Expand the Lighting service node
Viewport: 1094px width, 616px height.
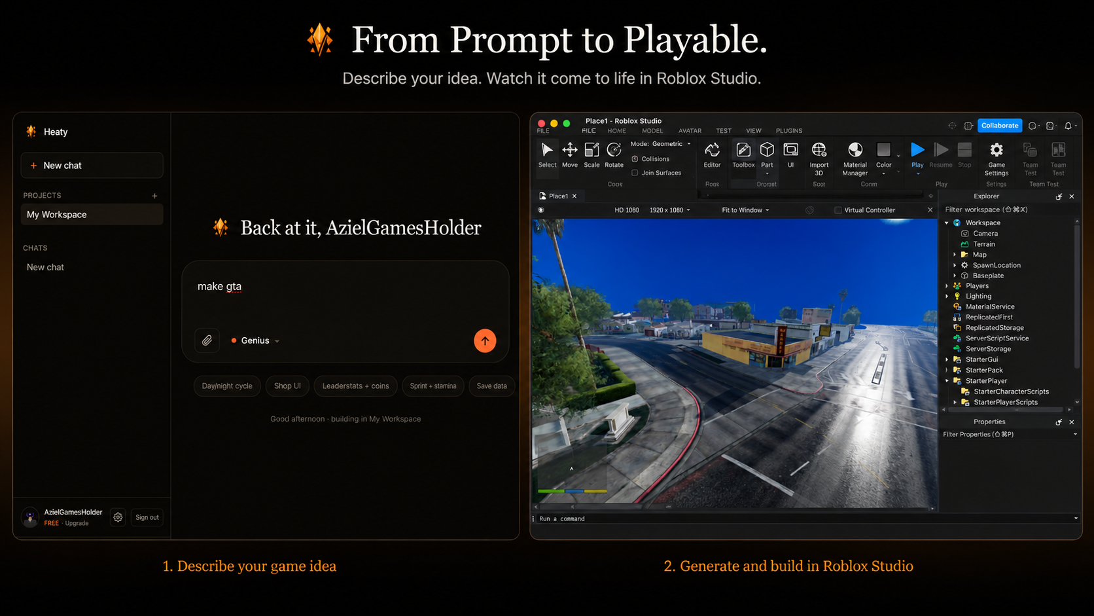[947, 297]
